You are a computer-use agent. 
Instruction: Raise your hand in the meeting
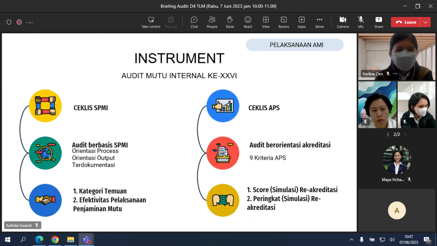(x=230, y=22)
